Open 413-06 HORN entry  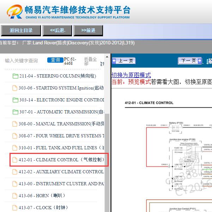tap(42, 196)
